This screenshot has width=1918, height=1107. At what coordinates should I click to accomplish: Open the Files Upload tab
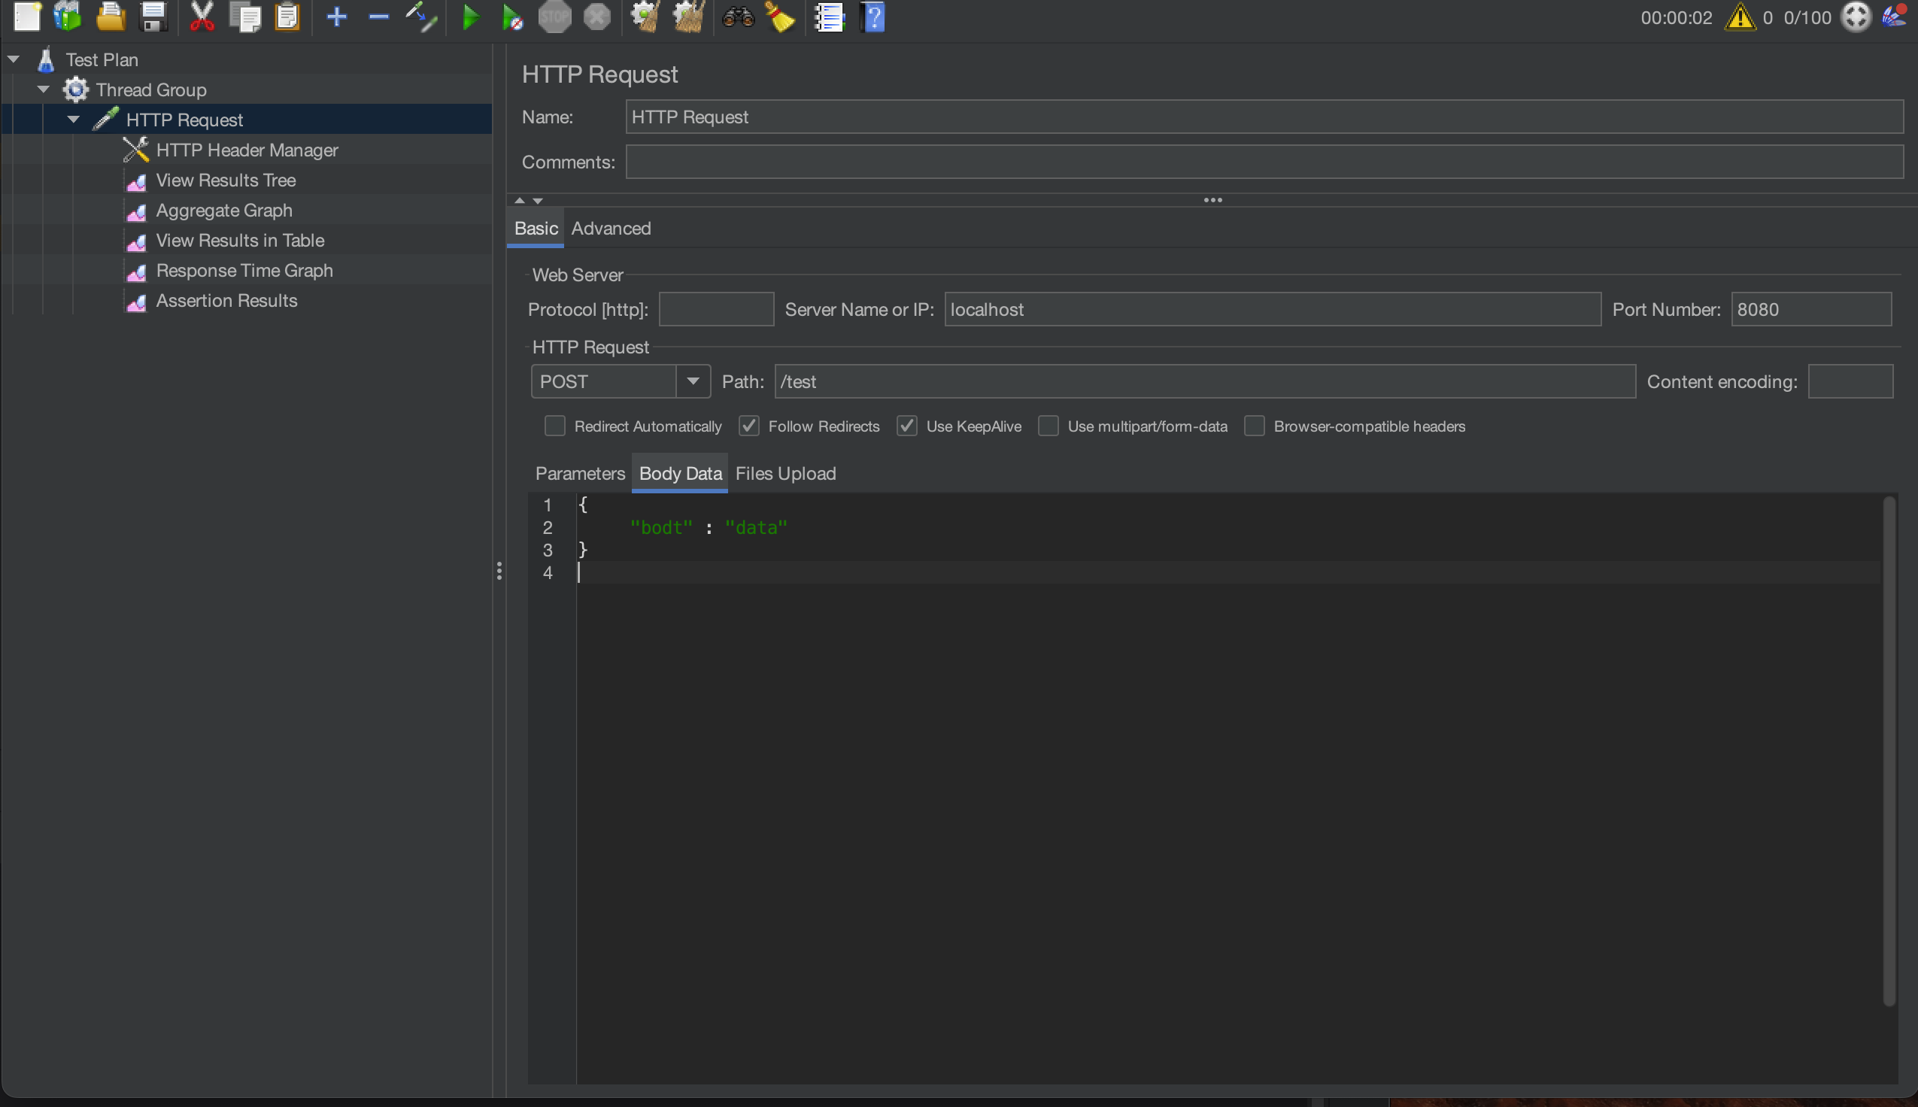785,473
